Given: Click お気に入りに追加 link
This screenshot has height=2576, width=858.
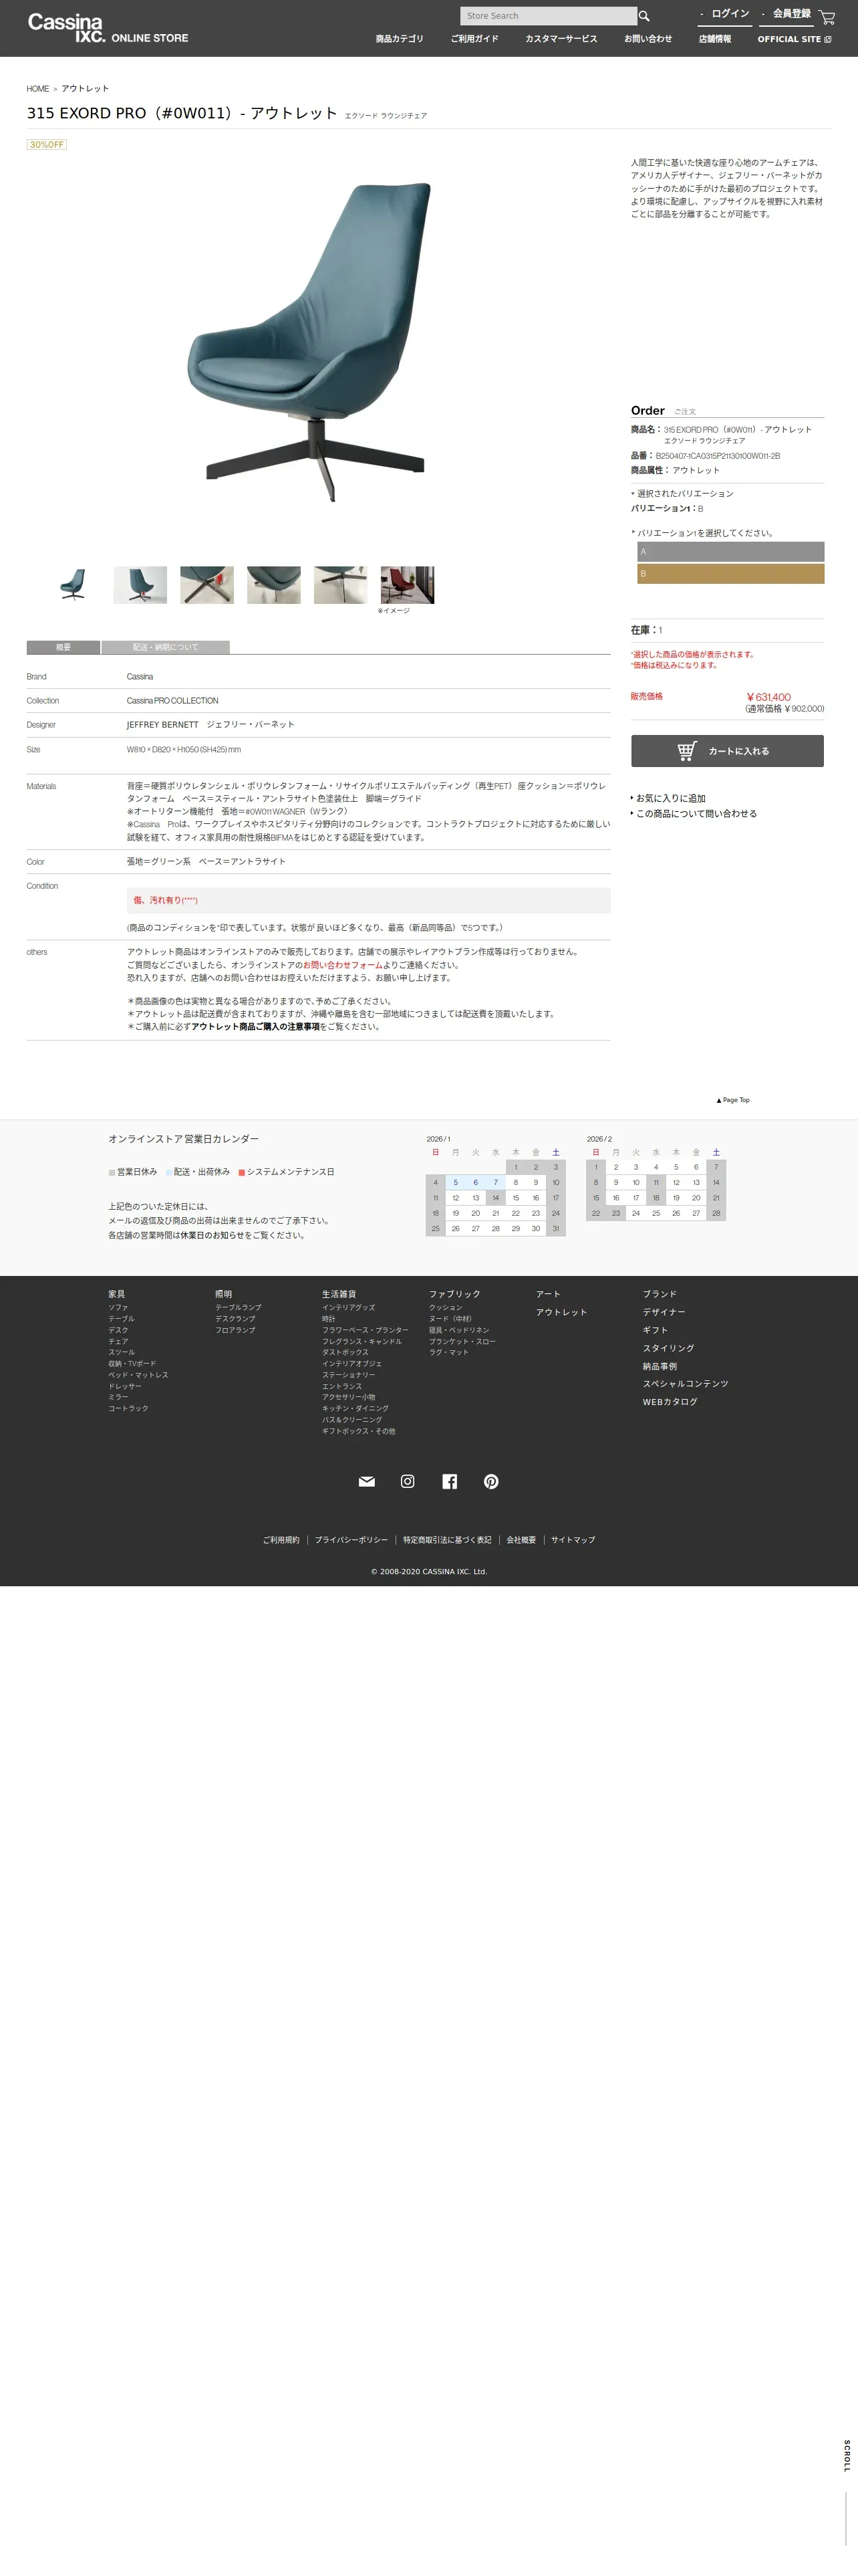Looking at the screenshot, I should 670,798.
